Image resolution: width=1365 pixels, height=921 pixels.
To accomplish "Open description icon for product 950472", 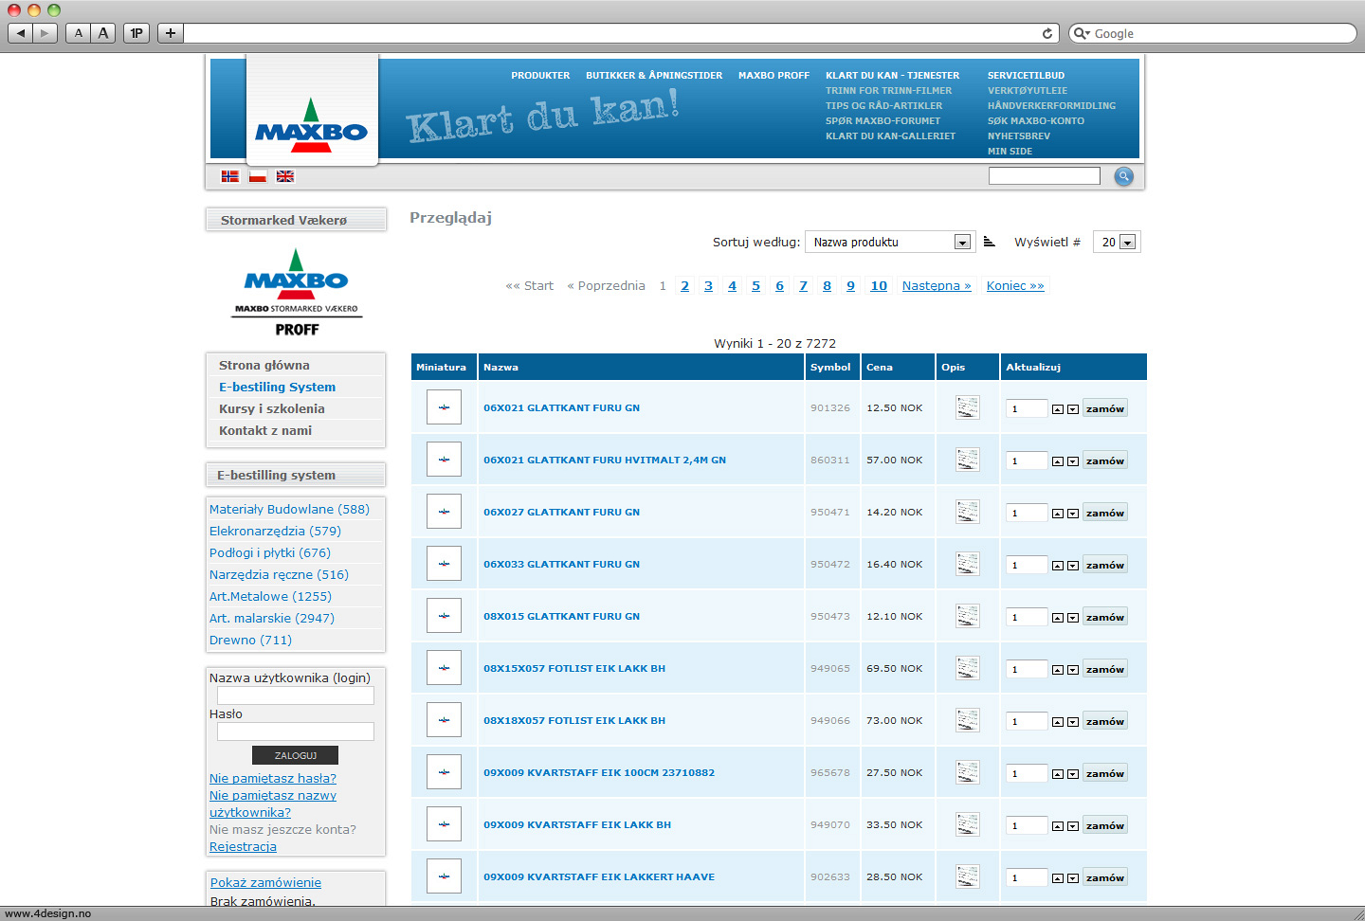I will tap(967, 564).
